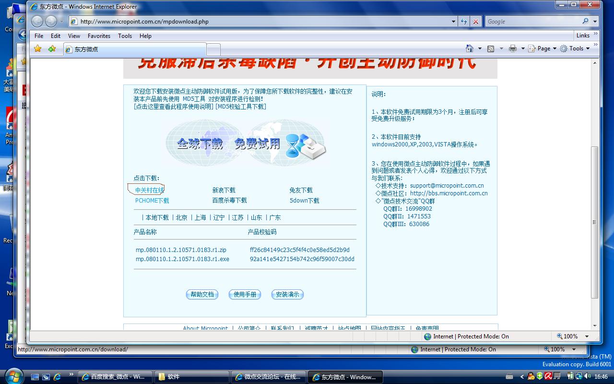Click mp.080110.1.2.10571.0183.r1.exe file name
614x384 pixels.
(182, 259)
